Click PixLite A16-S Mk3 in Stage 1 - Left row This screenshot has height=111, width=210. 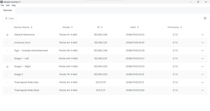pos(68,58)
